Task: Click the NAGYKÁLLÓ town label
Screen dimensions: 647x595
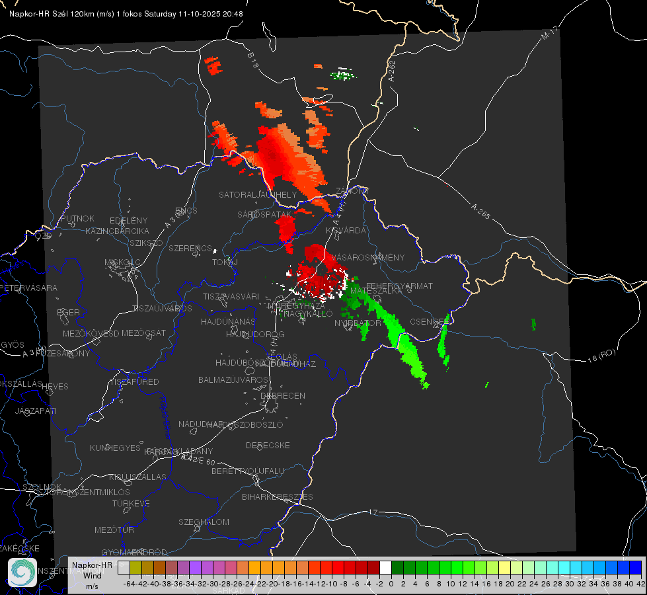Action: click(307, 314)
